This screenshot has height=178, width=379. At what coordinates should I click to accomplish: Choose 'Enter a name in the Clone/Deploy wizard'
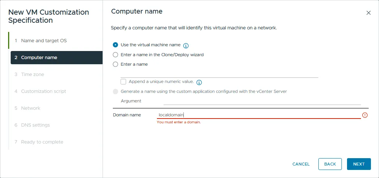point(115,55)
